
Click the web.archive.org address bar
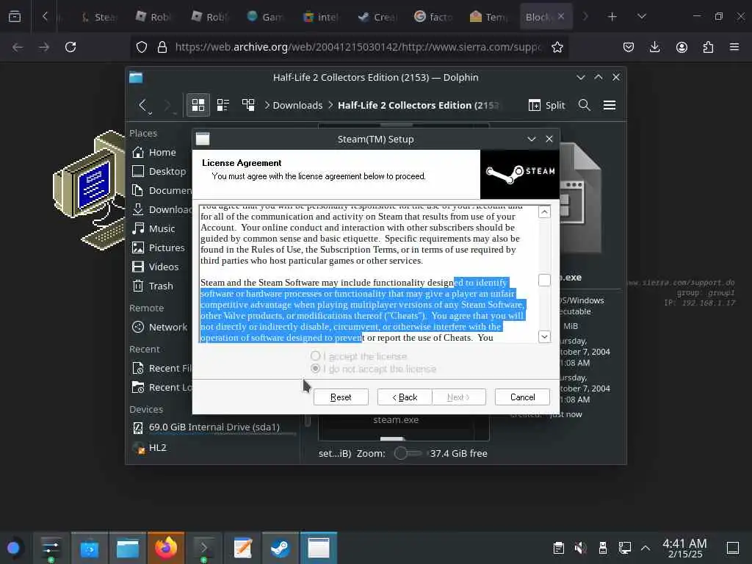(x=358, y=47)
